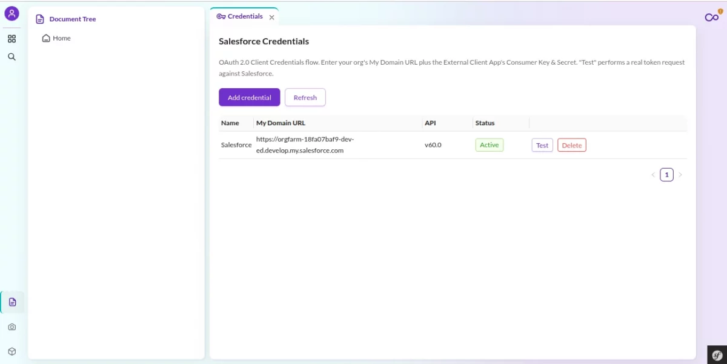727x364 pixels.
Task: Click the Add credential button
Action: point(250,97)
